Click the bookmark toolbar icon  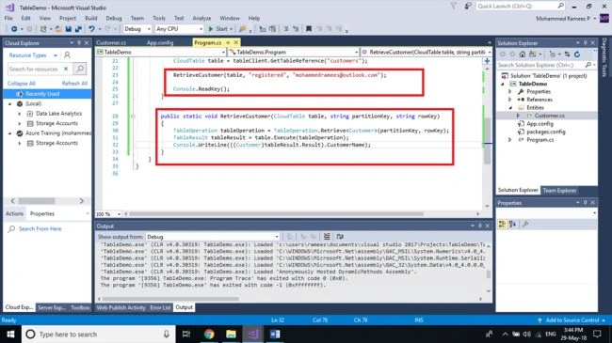[309, 29]
